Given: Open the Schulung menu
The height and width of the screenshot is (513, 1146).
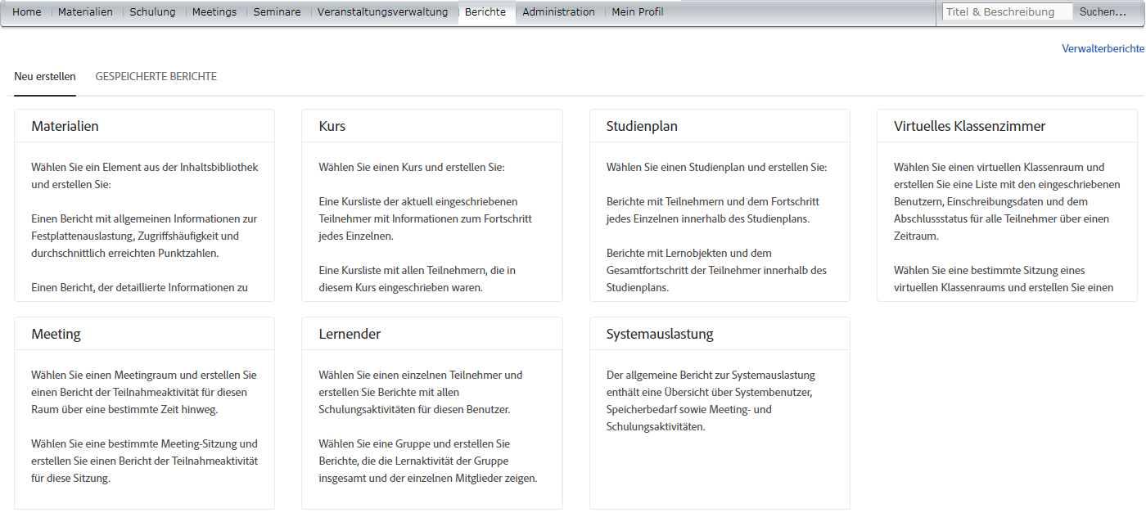Looking at the screenshot, I should [x=152, y=12].
